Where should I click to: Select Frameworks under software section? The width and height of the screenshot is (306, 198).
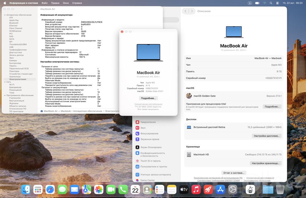tap(15, 98)
